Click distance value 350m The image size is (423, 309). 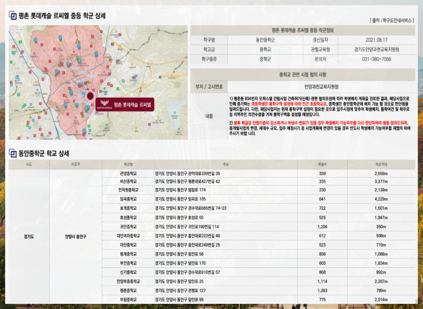381,227
